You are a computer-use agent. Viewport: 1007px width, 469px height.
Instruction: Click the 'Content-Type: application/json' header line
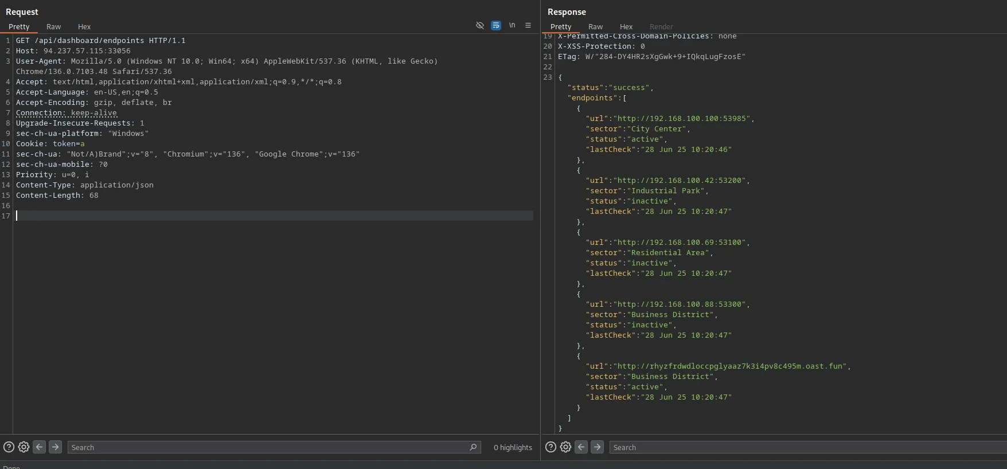85,185
